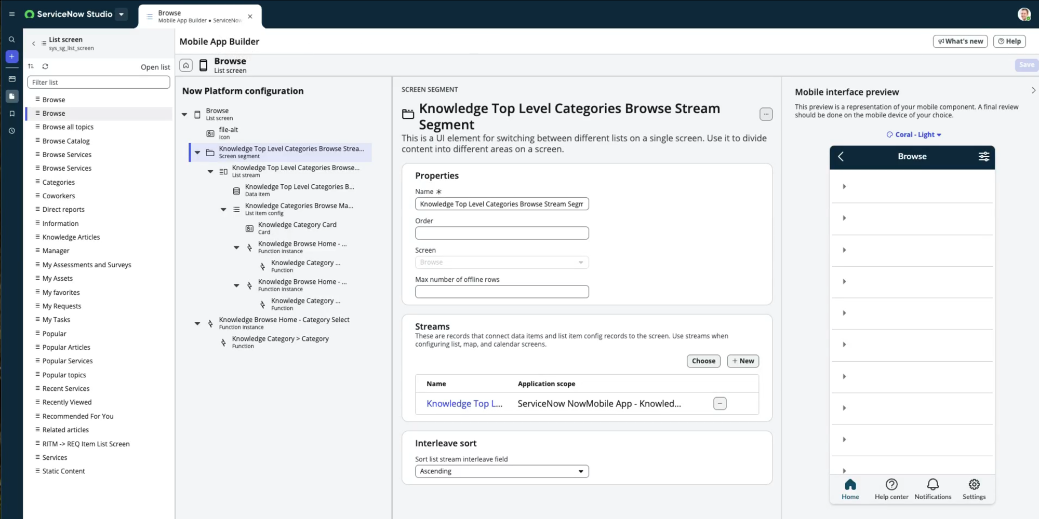Open the Knowledge Articles list screen

[71, 237]
